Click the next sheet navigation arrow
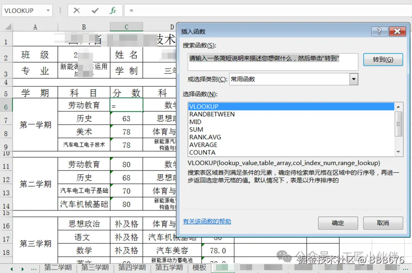This screenshot has height=273, width=412. tap(23, 268)
